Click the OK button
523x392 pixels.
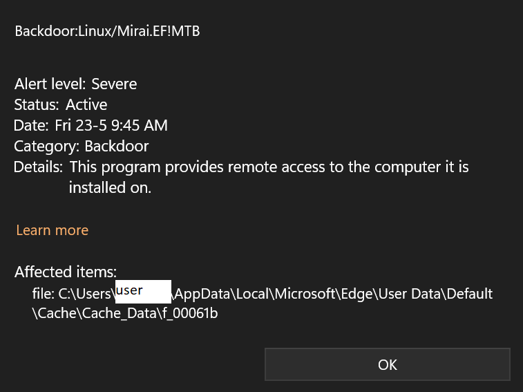(387, 364)
